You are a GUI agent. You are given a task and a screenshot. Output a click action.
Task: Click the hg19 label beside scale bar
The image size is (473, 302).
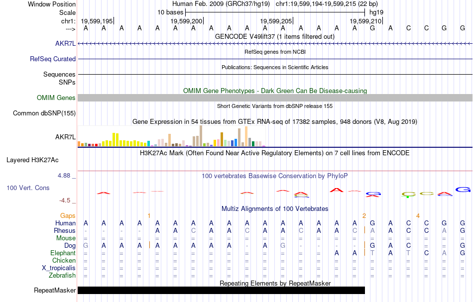tap(376, 12)
